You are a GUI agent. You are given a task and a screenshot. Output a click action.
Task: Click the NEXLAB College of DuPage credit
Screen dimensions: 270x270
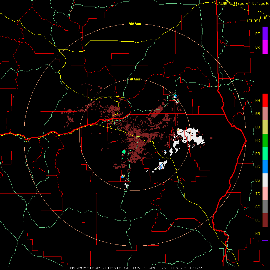pos(241,3)
